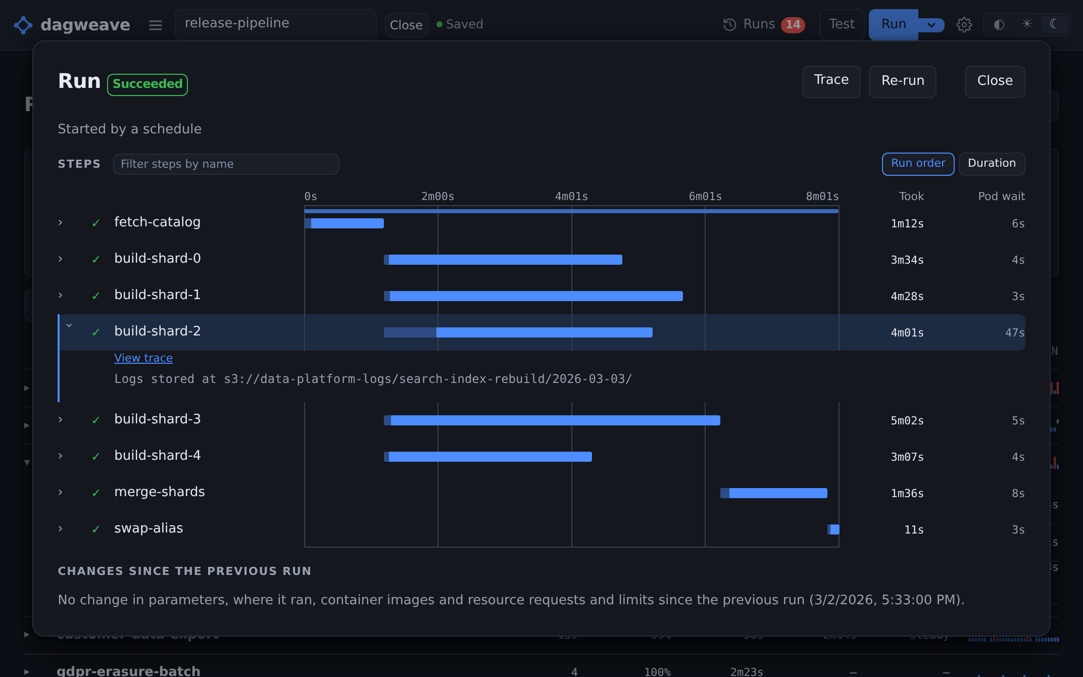Click the build-shard-0 success checkmark
Screen dimensions: 1083x677
click(96, 260)
